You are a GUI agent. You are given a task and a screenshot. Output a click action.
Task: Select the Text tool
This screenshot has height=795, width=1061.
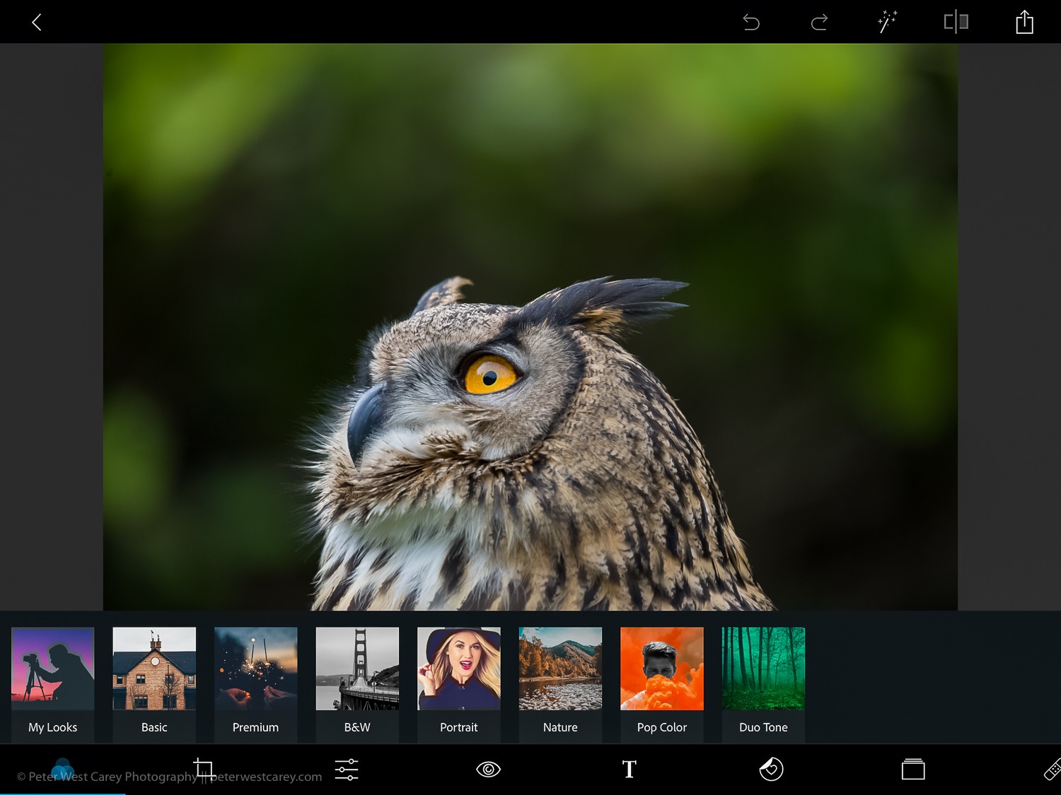point(629,769)
